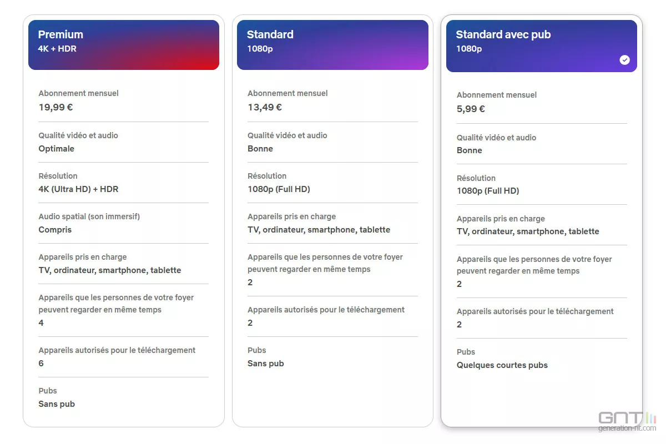666x444 pixels.
Task: Click the "Audio spatial (son immersif)" label
Action: (89, 216)
